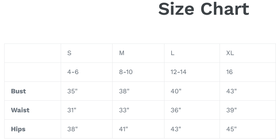Click the 35" bust measurement for S
276x140 pixels.
(72, 91)
